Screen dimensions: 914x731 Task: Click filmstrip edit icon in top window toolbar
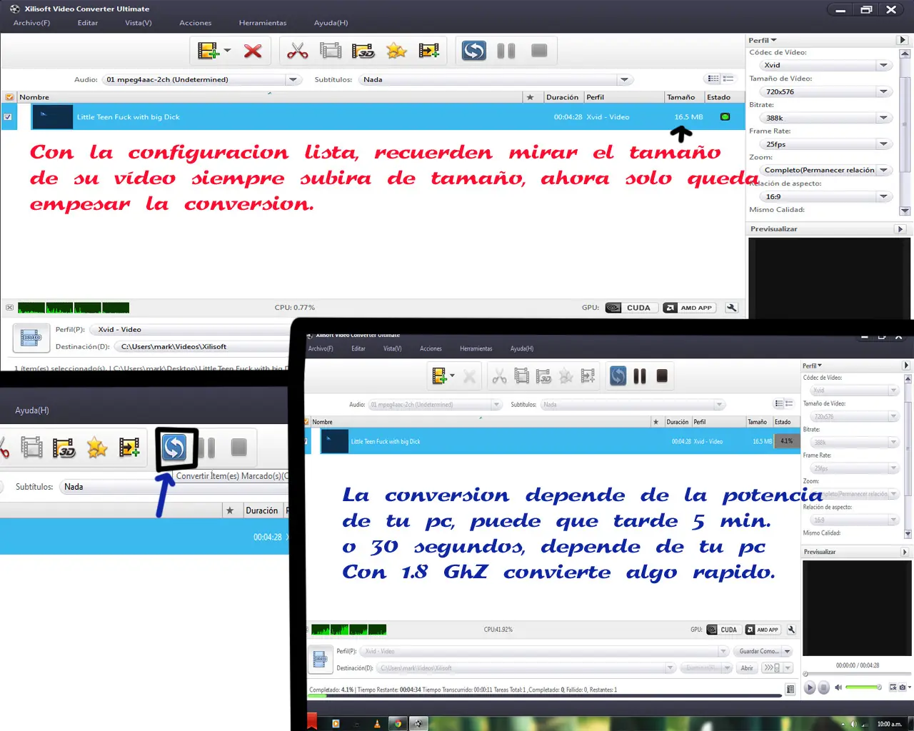(x=331, y=51)
